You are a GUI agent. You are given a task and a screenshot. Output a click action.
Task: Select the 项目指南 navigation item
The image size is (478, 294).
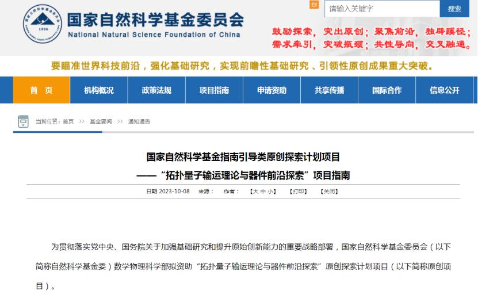coord(214,90)
